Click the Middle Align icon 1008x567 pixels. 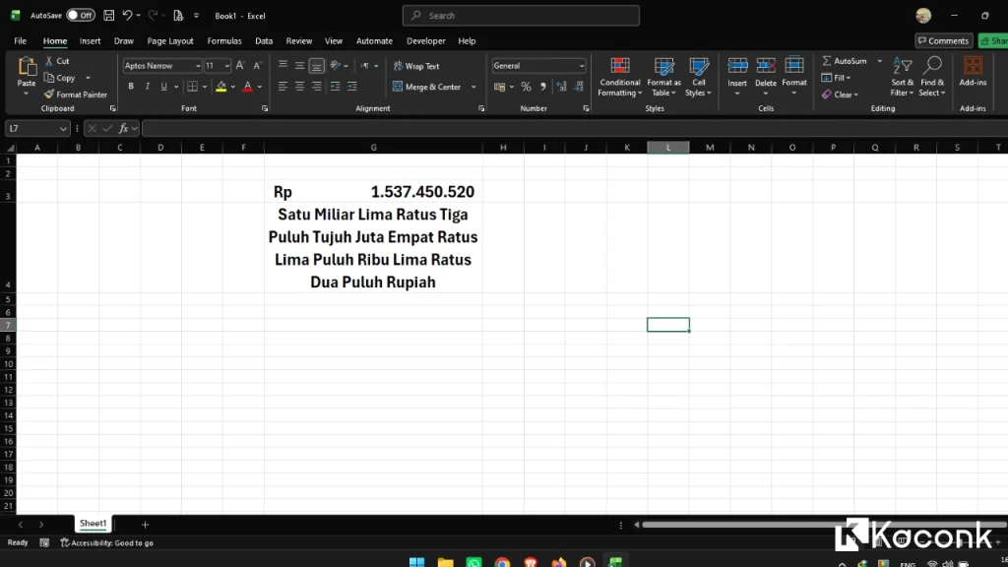(x=299, y=65)
